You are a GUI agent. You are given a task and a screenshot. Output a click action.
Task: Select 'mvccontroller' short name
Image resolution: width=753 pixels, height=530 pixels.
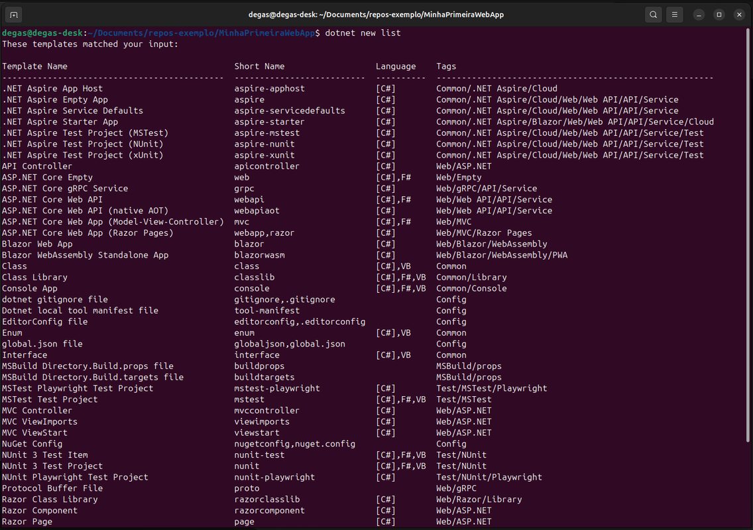point(267,411)
